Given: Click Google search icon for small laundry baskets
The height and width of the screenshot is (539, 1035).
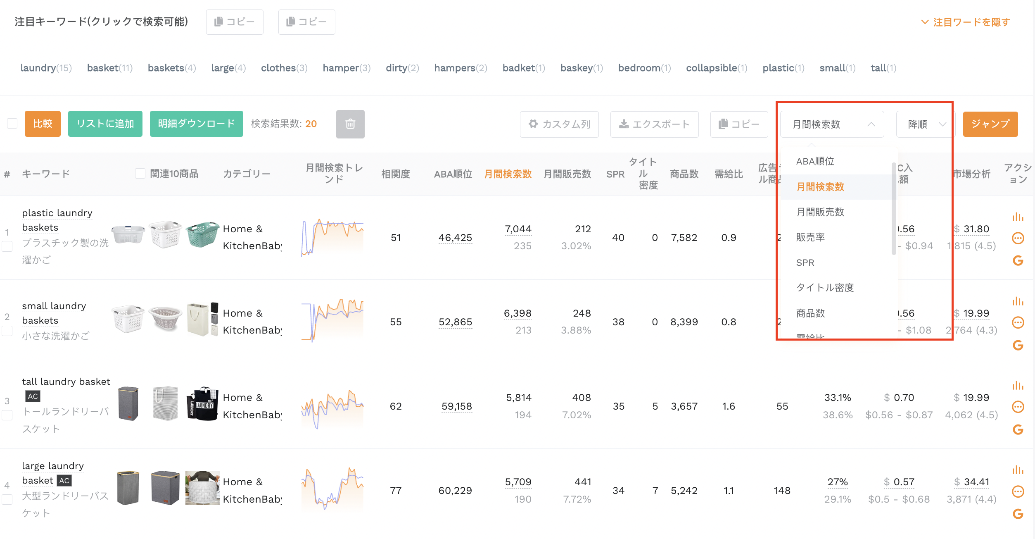Looking at the screenshot, I should click(1018, 345).
